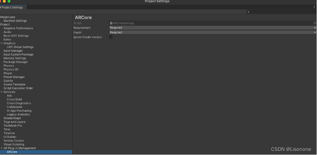
Task: Open the Project Settings kebab menu
Action: (x=314, y=7)
